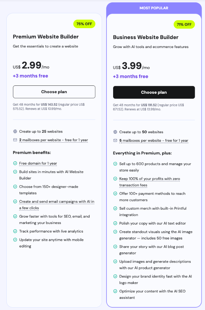205x310 pixels.
Task: Click globe icon beside 50 websites
Action: click(x=115, y=132)
